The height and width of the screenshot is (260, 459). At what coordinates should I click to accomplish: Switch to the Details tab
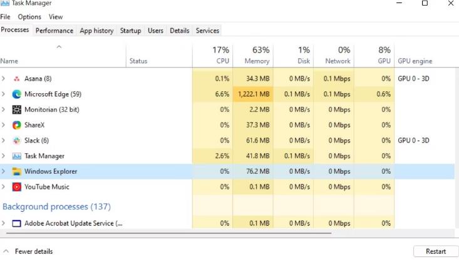[x=180, y=31]
